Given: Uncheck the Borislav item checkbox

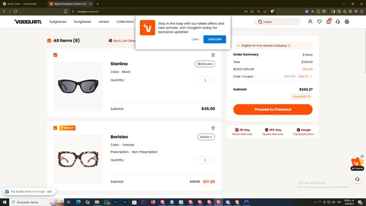Looking at the screenshot, I should pyautogui.click(x=55, y=128).
